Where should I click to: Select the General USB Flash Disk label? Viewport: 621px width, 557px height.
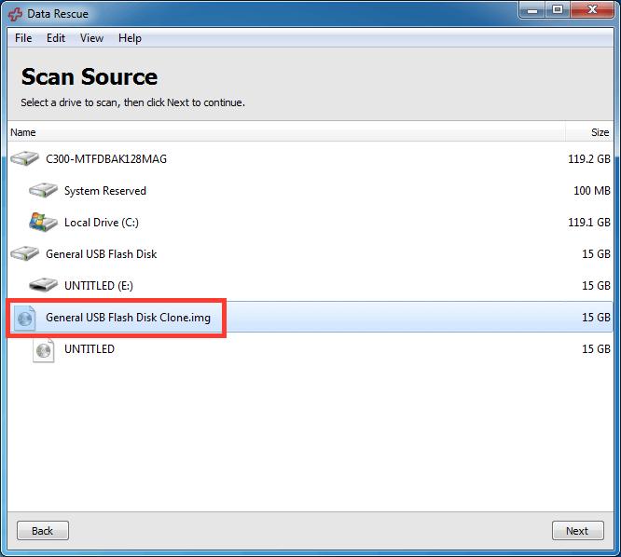(x=101, y=254)
